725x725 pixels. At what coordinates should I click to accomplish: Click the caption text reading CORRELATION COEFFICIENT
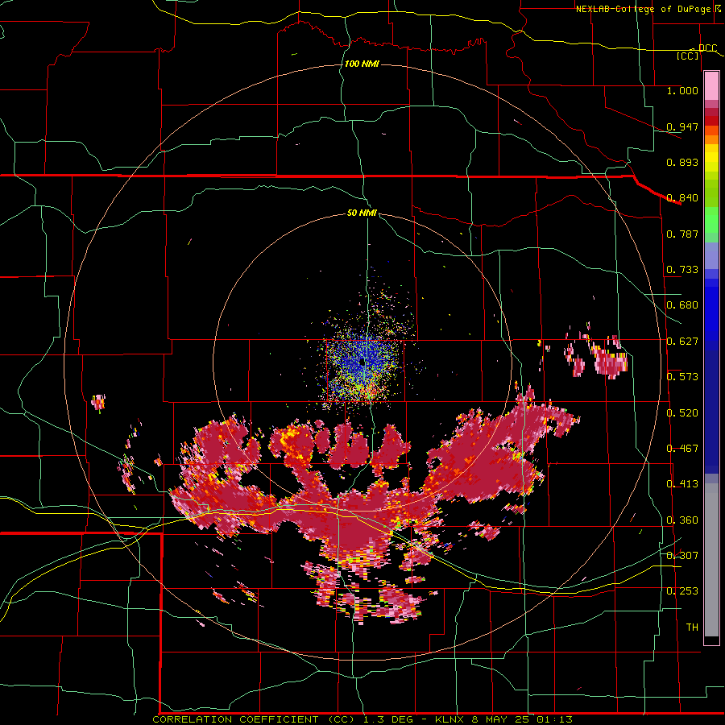click(x=235, y=719)
